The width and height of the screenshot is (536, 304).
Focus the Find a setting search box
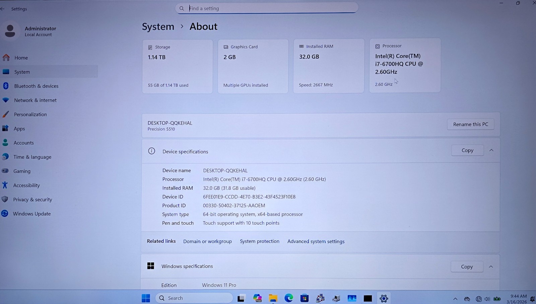267,8
